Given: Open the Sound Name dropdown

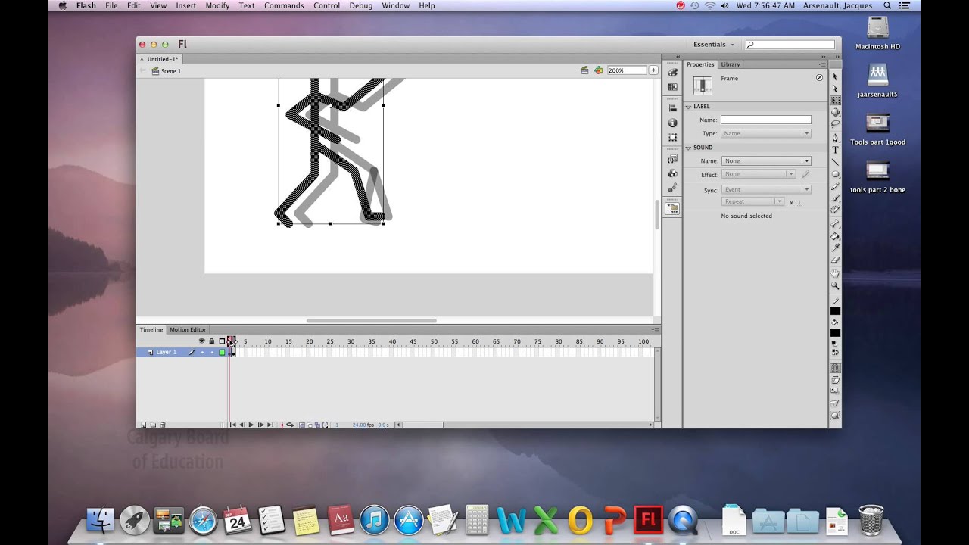Looking at the screenshot, I should pyautogui.click(x=766, y=160).
